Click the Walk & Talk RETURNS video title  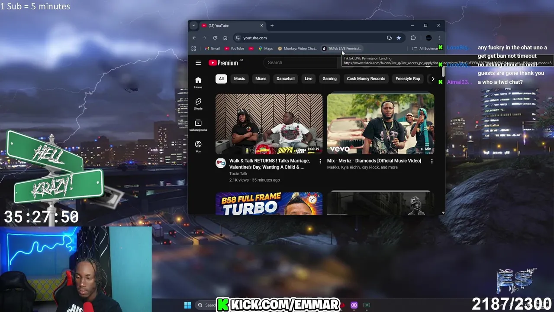(x=269, y=164)
